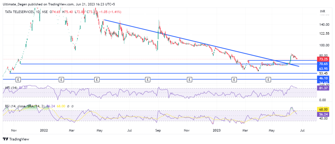Screen dimensions: 335x144
Task: Click the TATA TELESERVICES symbol name
Action: (19, 12)
